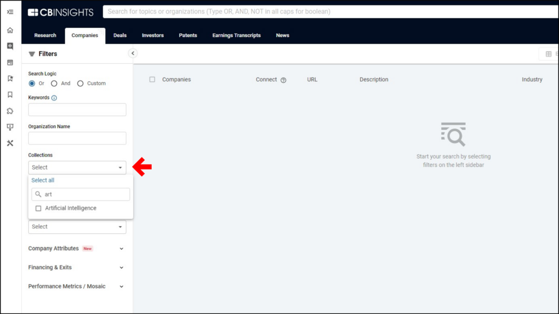Open the Patents tab
Screen dimensions: 559x314
(x=188, y=35)
